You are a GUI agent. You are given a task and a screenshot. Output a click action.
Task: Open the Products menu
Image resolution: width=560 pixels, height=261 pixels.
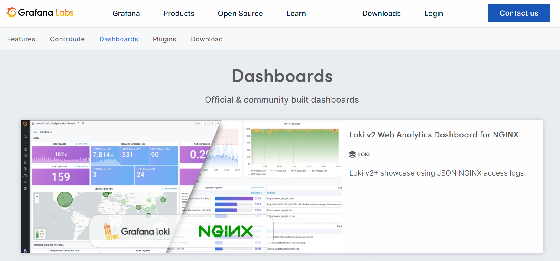179,14
